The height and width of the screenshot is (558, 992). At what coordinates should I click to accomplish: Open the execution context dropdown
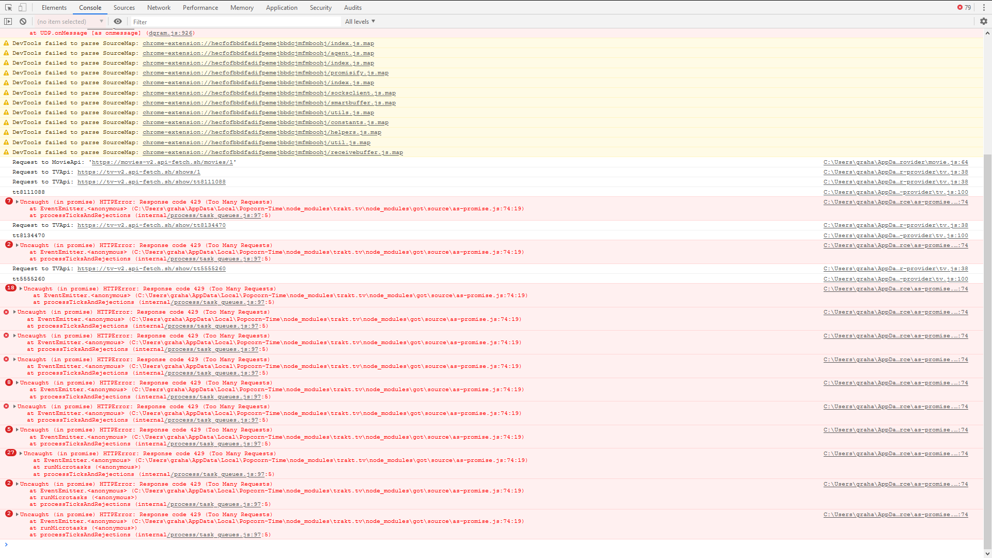(x=70, y=21)
